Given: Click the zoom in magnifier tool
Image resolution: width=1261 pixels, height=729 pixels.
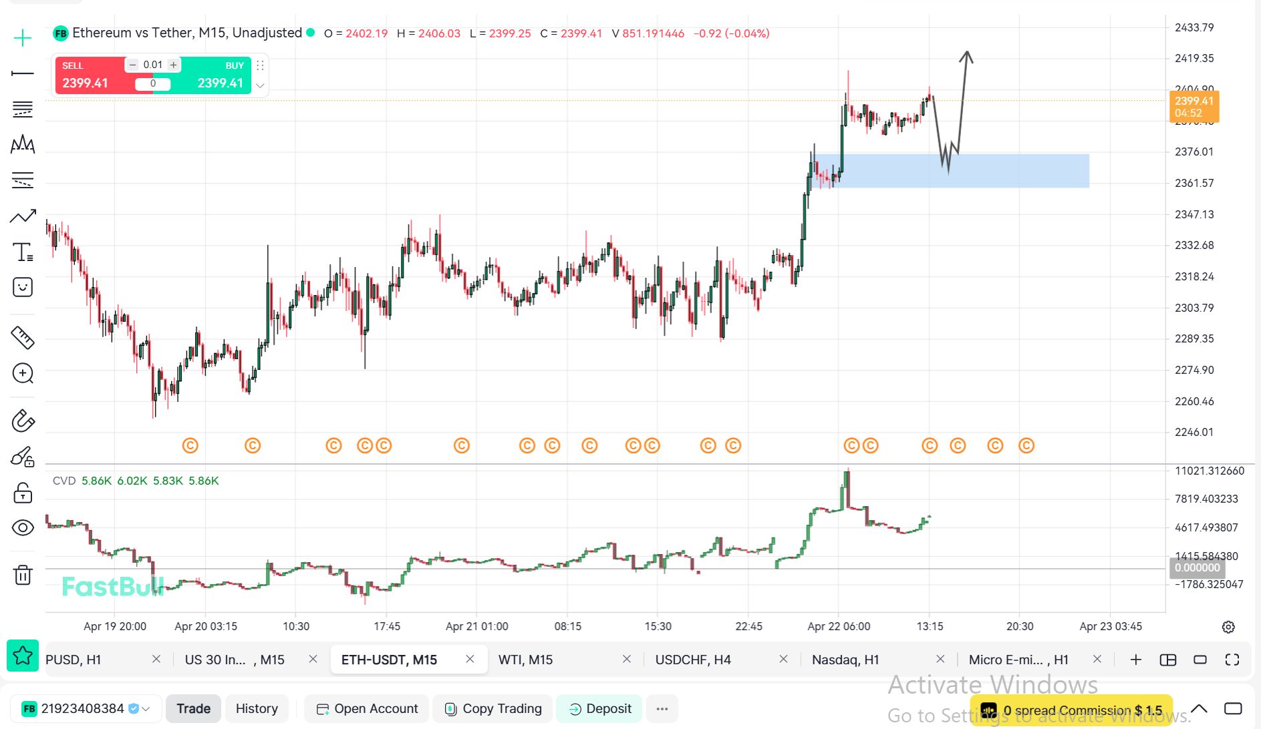Looking at the screenshot, I should pyautogui.click(x=23, y=373).
